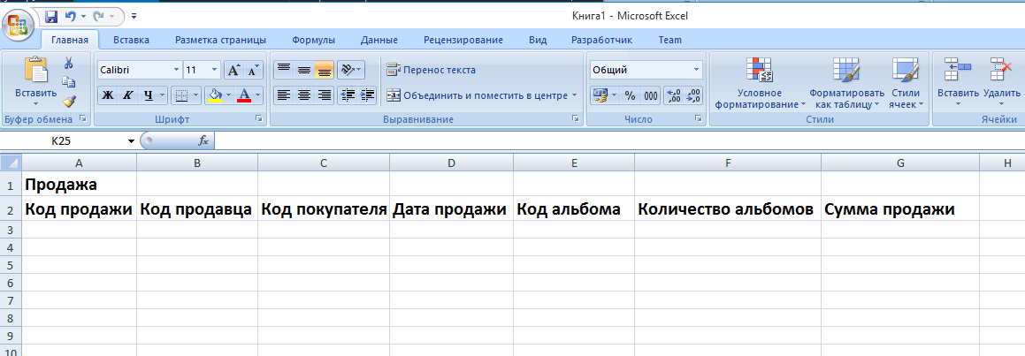The image size is (1025, 356).
Task: Switch to Разметка страницы tab
Action: (220, 40)
